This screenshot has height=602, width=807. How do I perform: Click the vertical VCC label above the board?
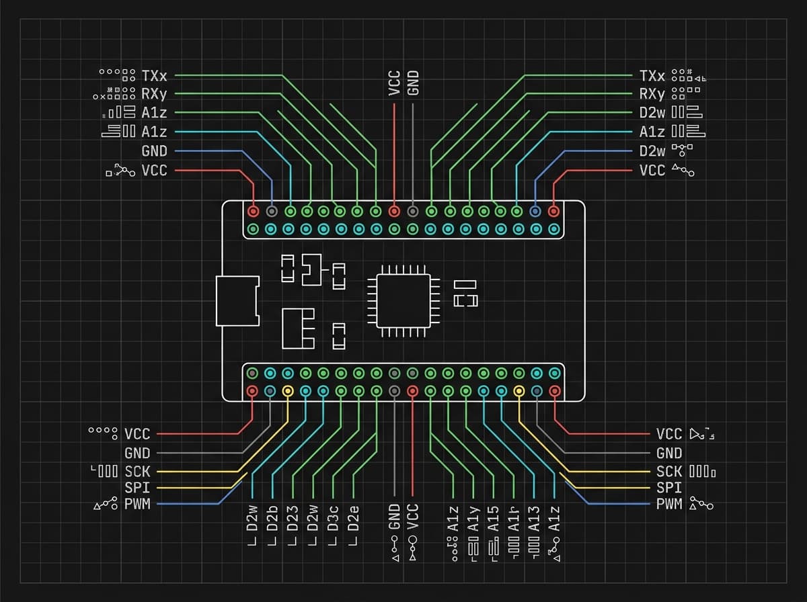395,83
